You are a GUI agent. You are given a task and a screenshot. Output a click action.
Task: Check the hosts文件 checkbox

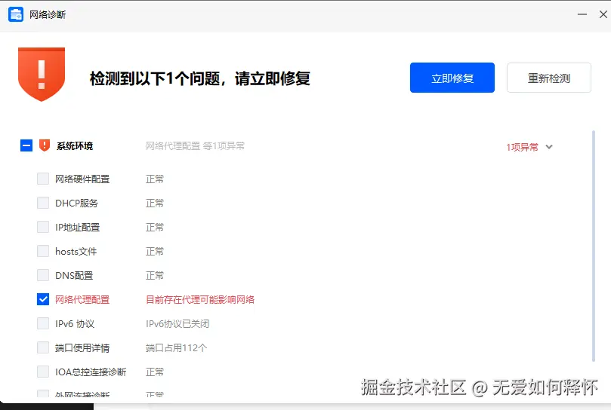point(43,251)
